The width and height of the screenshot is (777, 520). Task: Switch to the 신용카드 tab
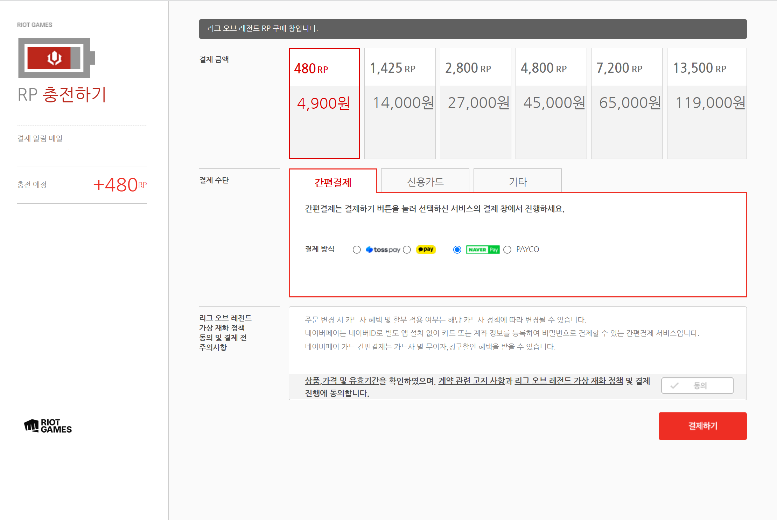click(425, 181)
